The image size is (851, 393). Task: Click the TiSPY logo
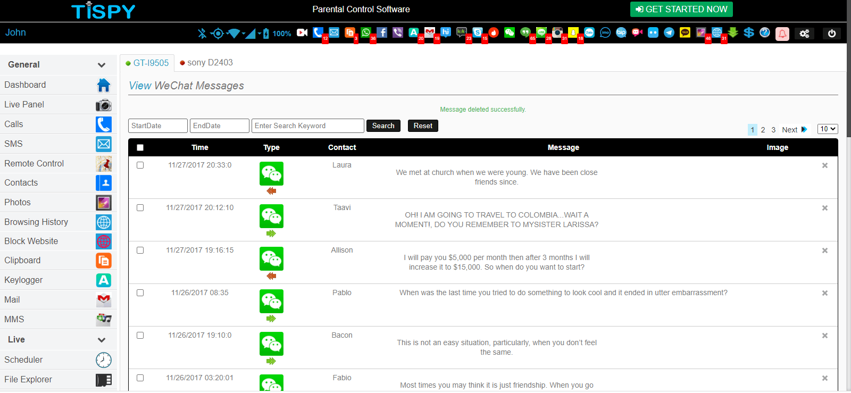coord(103,11)
